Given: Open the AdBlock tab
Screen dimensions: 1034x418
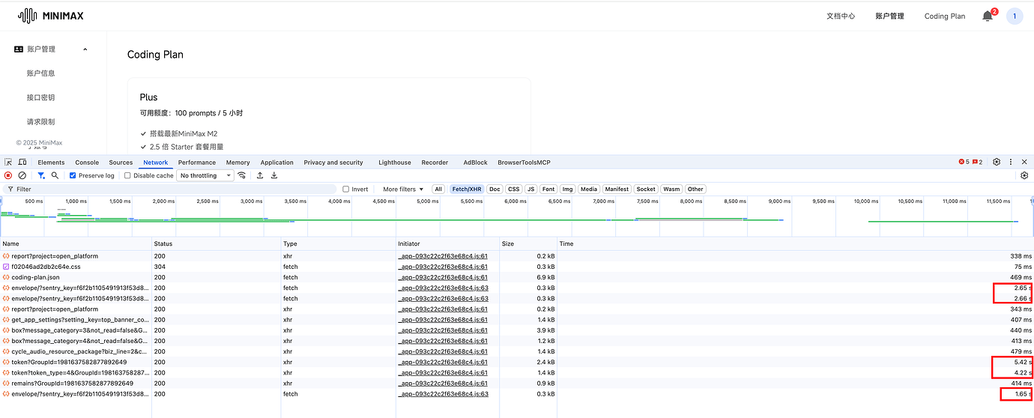Looking at the screenshot, I should [x=475, y=162].
